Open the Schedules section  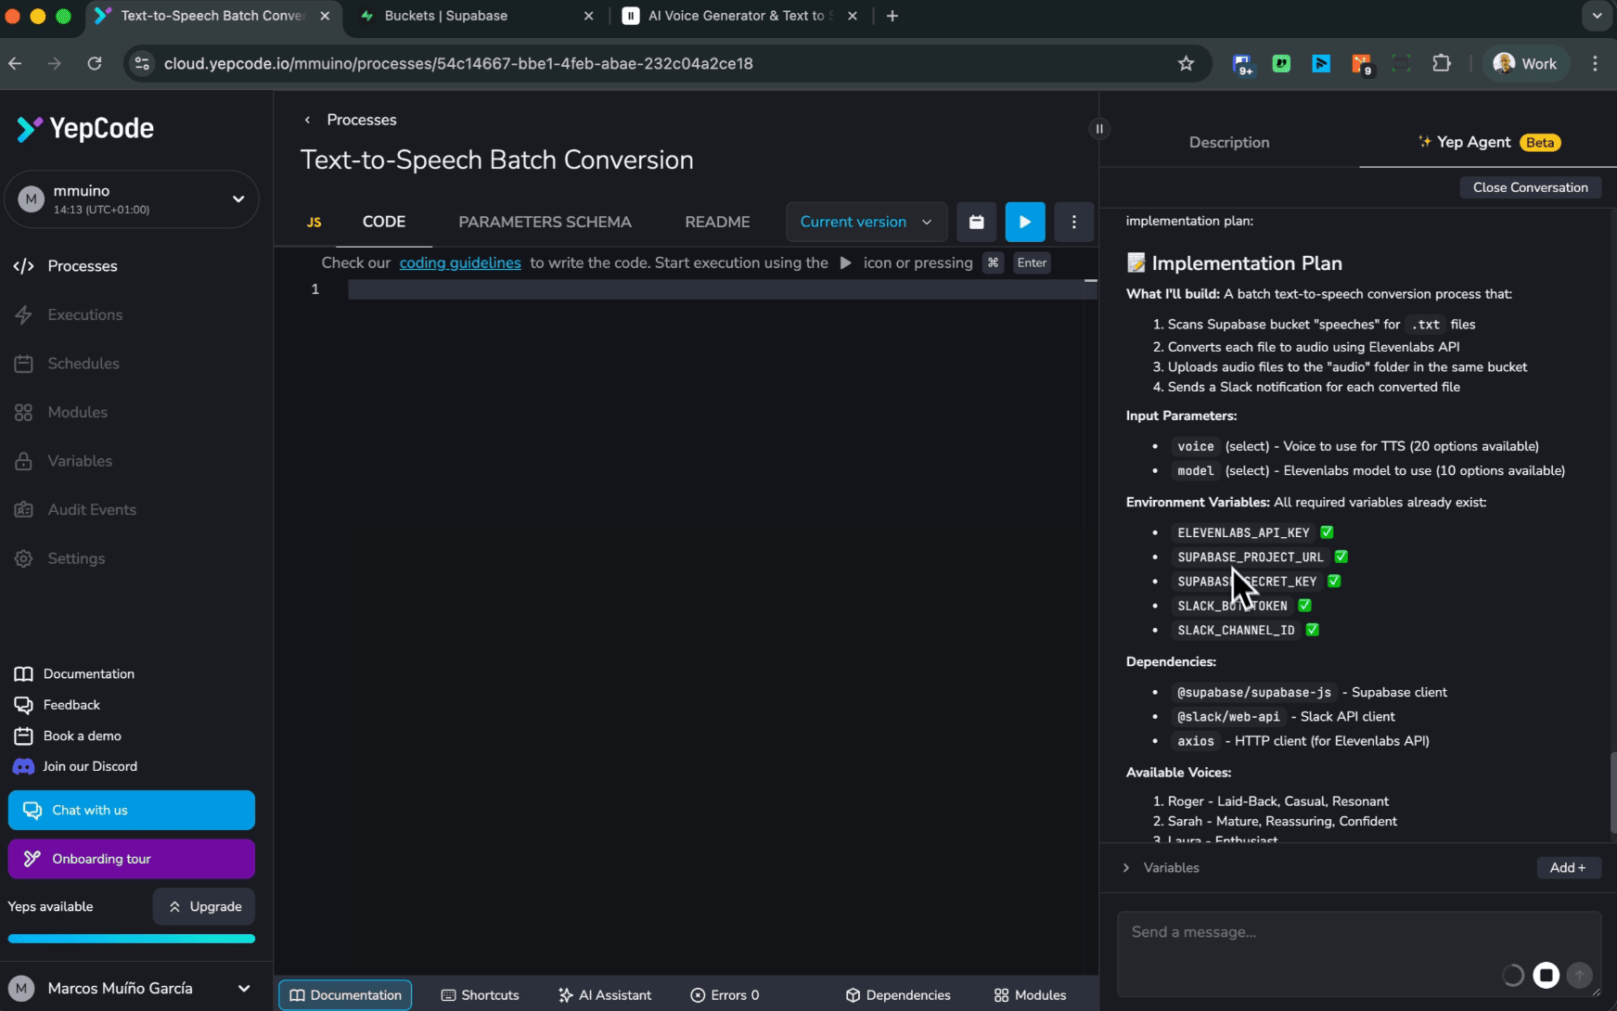(x=83, y=363)
